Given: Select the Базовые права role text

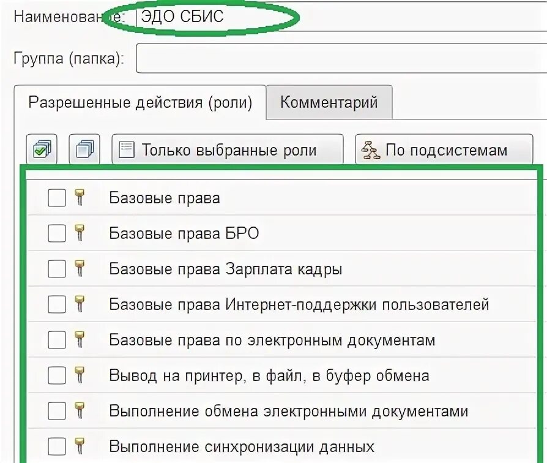Looking at the screenshot, I should (165, 198).
